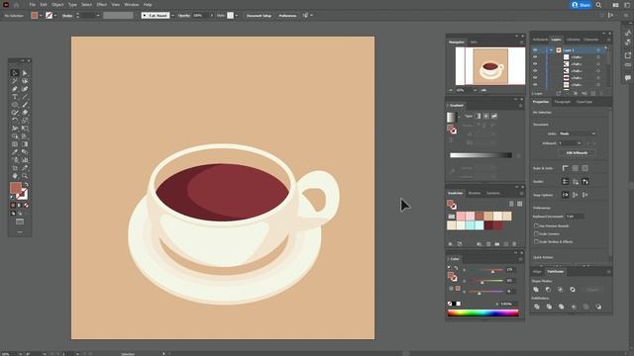
Task: Switch to the Artboards tab
Action: tap(540, 40)
